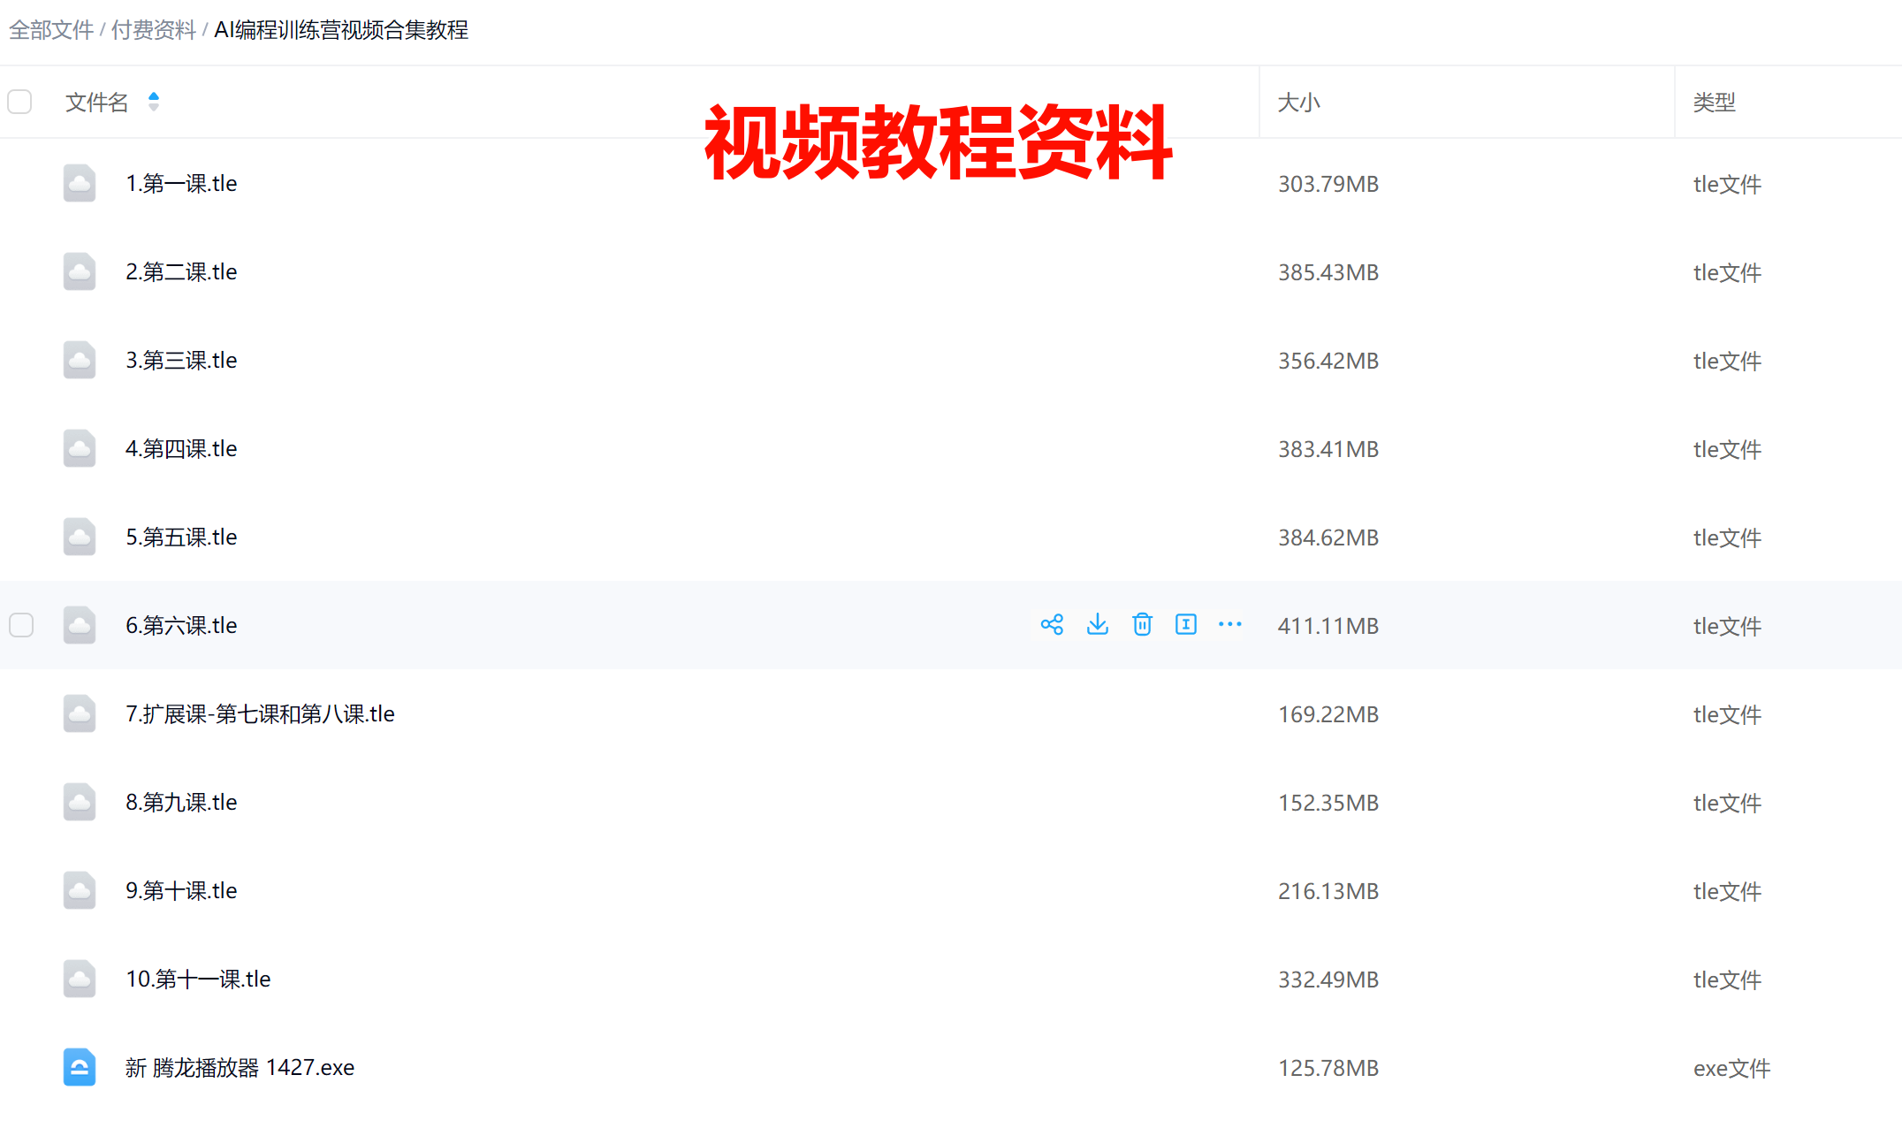Go to 全部文件 breadcrumb
Screen dimensions: 1902x1136
[51, 30]
